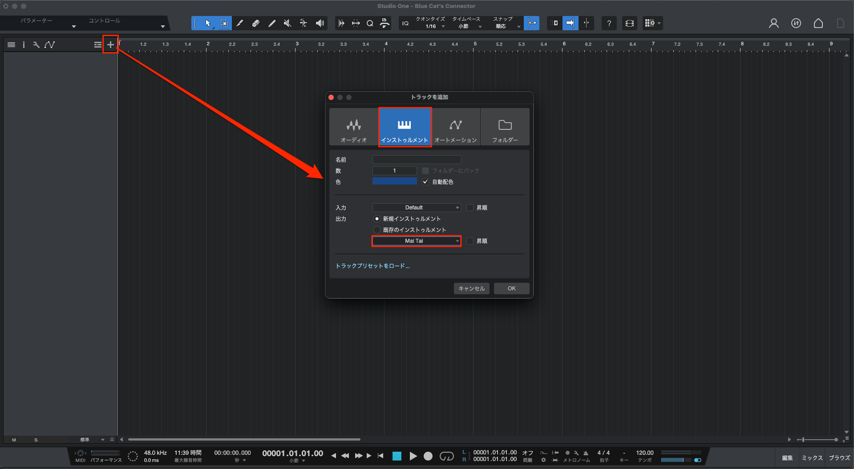The width and height of the screenshot is (854, 469).
Task: Toggle the IQ button
Action: point(405,23)
